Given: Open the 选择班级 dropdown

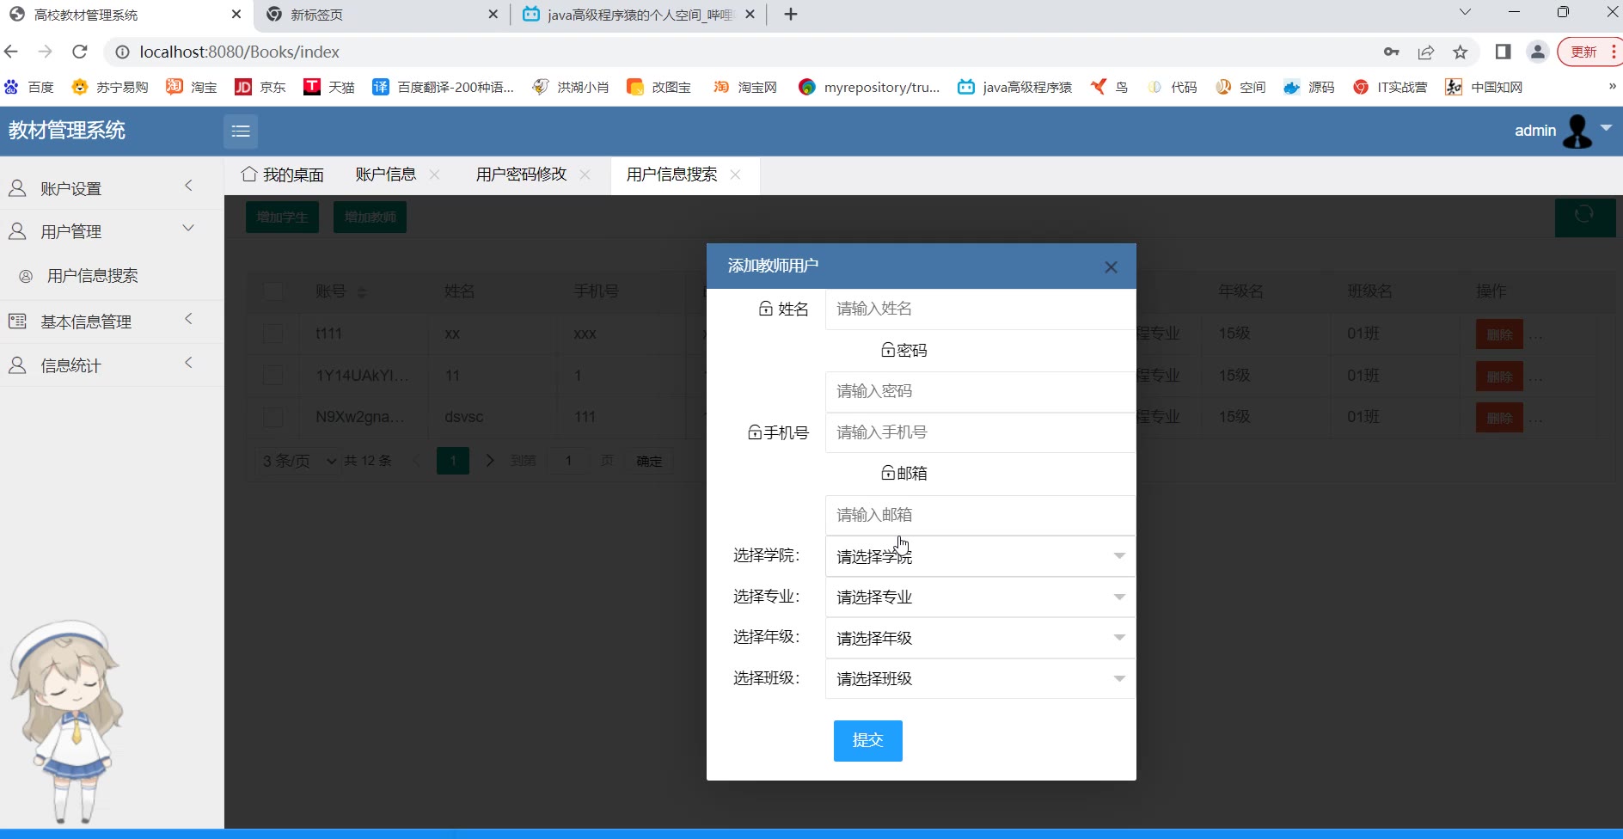Looking at the screenshot, I should point(980,678).
